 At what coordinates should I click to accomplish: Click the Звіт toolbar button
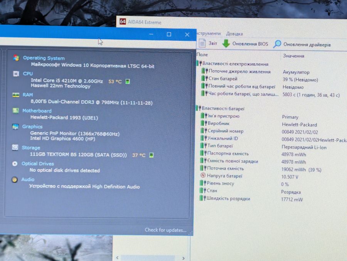[208, 43]
